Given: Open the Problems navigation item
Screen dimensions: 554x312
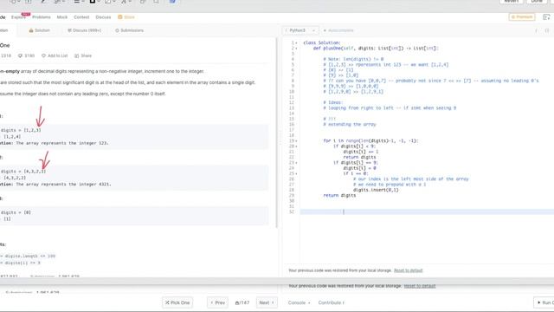Looking at the screenshot, I should (x=42, y=17).
